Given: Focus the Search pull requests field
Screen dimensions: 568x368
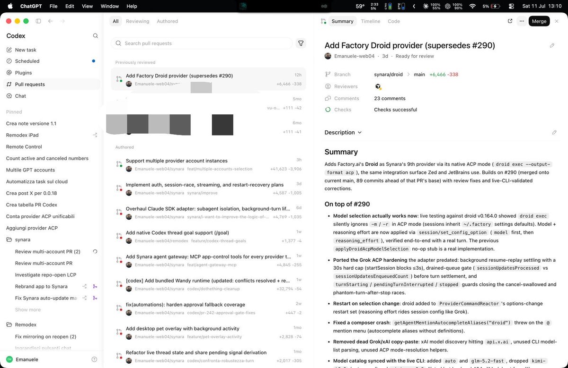Looking at the screenshot, I should [x=202, y=43].
